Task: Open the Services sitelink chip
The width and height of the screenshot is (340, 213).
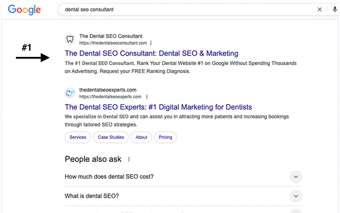Action: [78, 137]
